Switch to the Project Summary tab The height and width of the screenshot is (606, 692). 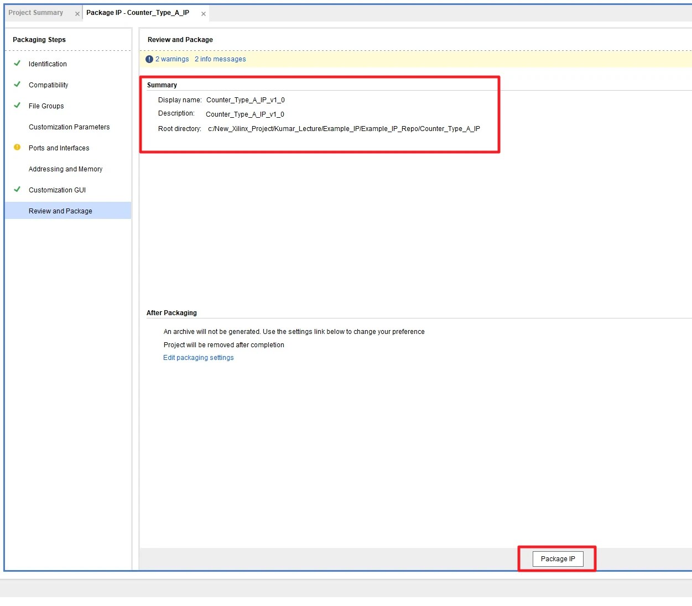pos(36,13)
